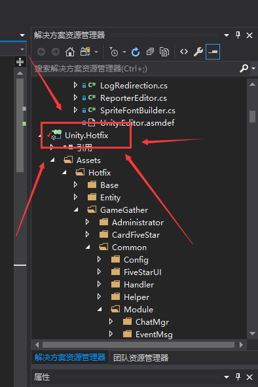
Task: Select the Unity.Hotfix project node
Action: pyautogui.click(x=86, y=136)
